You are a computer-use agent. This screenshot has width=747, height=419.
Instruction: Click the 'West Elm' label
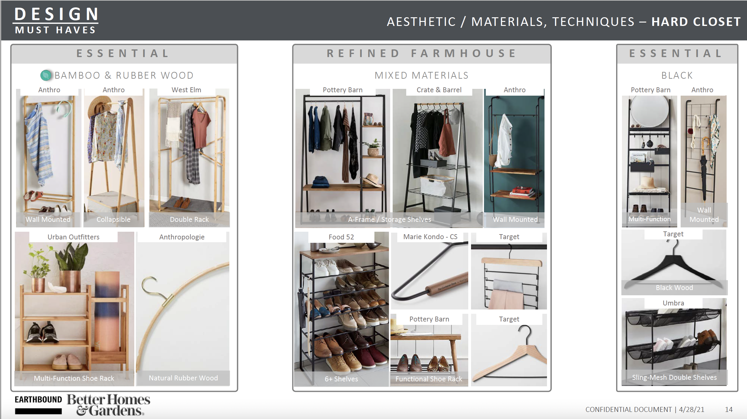[186, 90]
